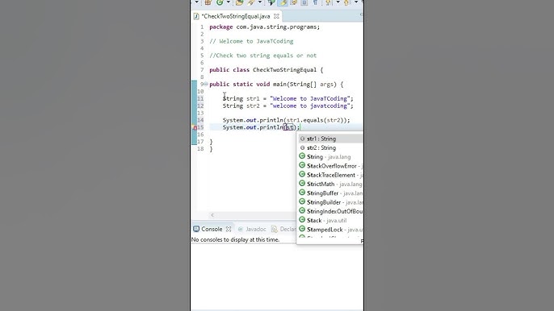The width and height of the screenshot is (554, 311).
Task: Click the 'Welcome to JavaTCoding' comment line
Action: 251,41
